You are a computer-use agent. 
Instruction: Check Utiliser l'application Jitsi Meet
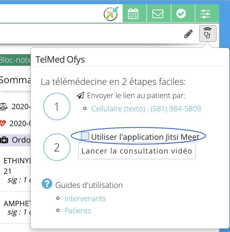pyautogui.click(x=85, y=136)
